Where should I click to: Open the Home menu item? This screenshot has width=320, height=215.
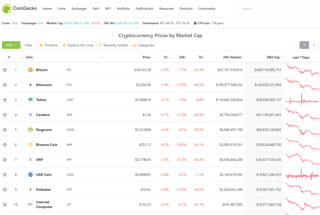(x=47, y=9)
